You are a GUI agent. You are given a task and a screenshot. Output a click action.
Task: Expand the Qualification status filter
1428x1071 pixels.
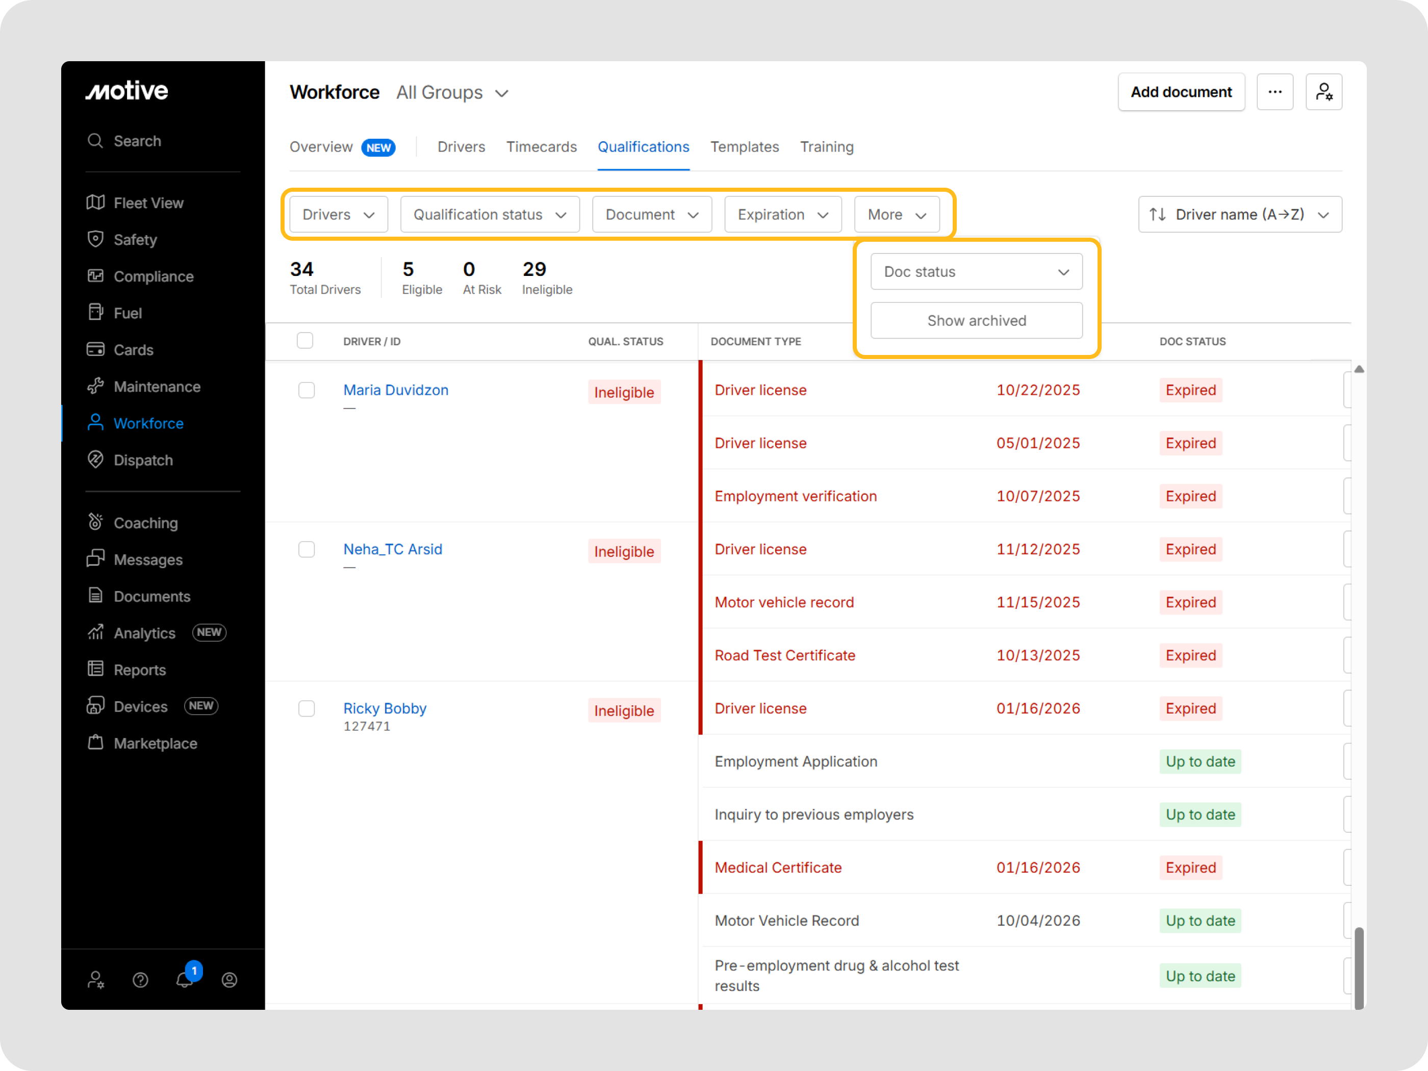(489, 214)
